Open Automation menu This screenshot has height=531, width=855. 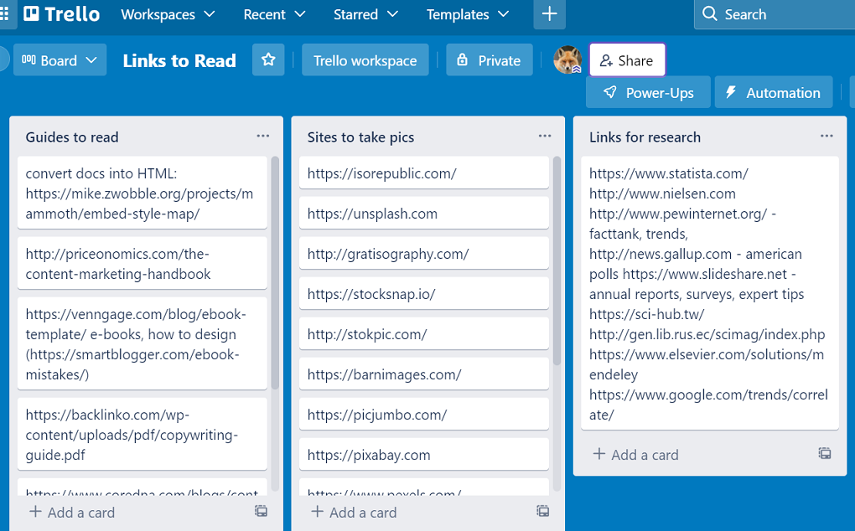point(774,93)
